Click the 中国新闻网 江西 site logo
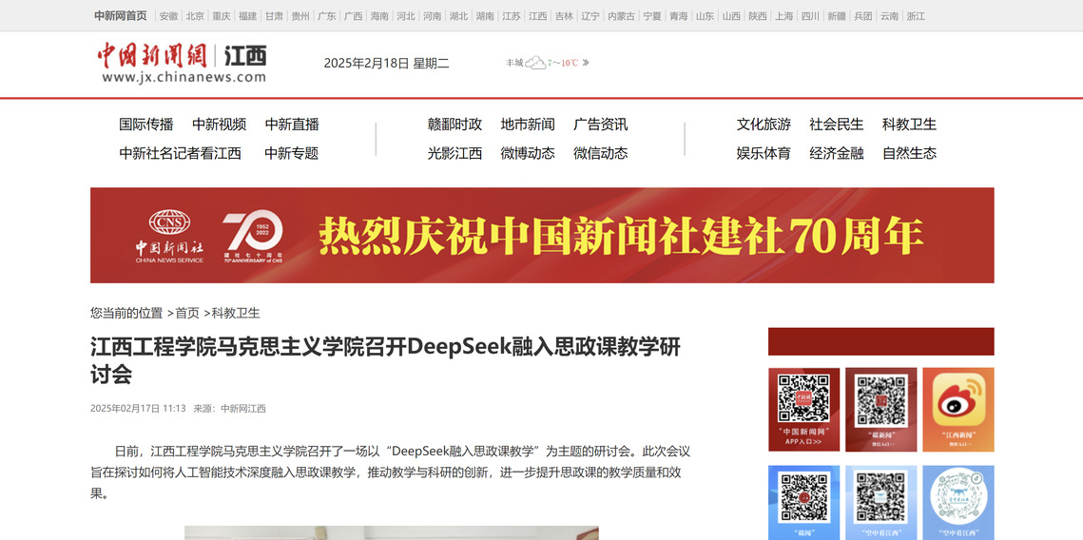The image size is (1083, 540). point(182,62)
